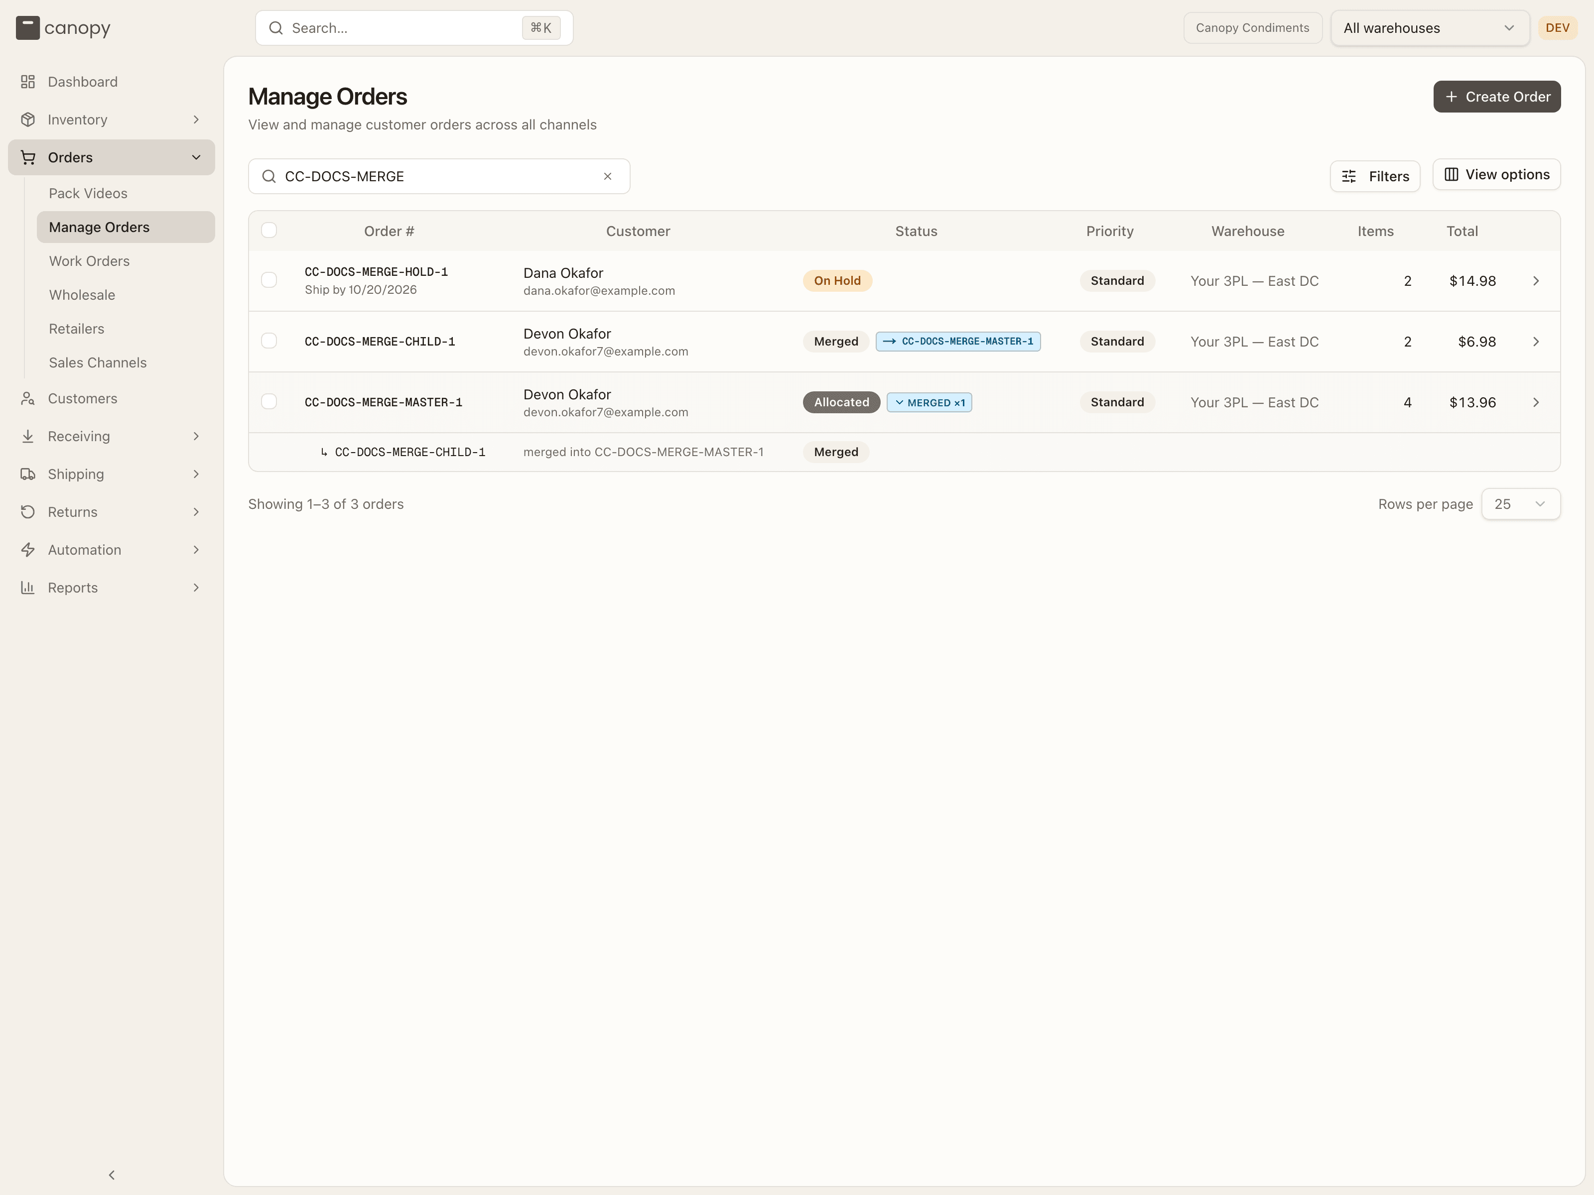Click the orders search field with CC-DOCS-MERGE
Image resolution: width=1594 pixels, height=1195 pixels.
439,176
